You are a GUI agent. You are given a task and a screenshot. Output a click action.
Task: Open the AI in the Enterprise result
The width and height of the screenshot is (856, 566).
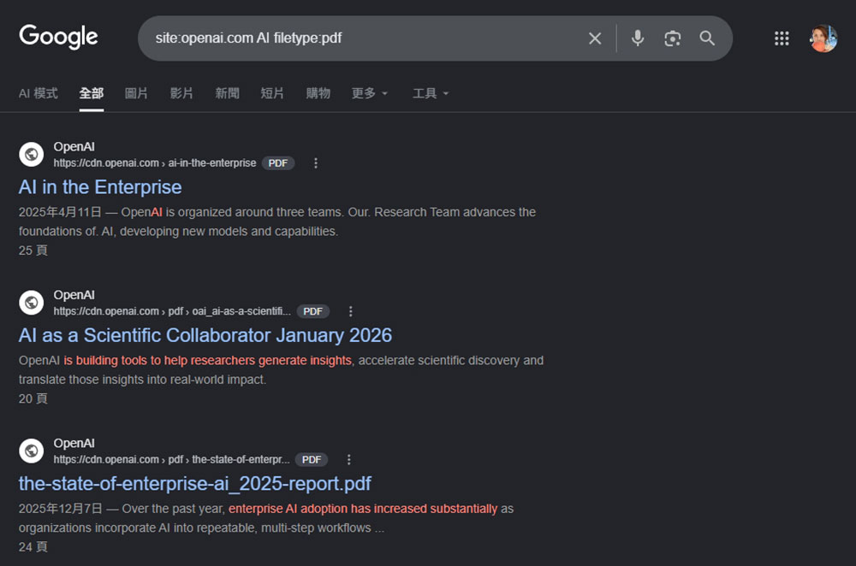pyautogui.click(x=100, y=187)
